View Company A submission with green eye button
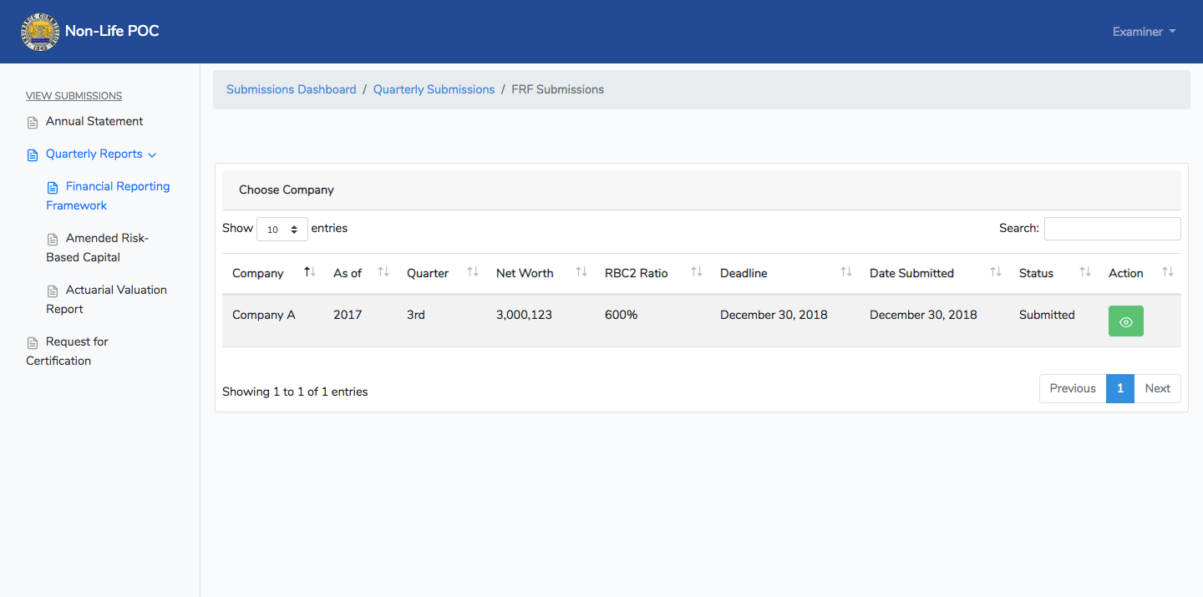The height and width of the screenshot is (597, 1203). 1126,321
